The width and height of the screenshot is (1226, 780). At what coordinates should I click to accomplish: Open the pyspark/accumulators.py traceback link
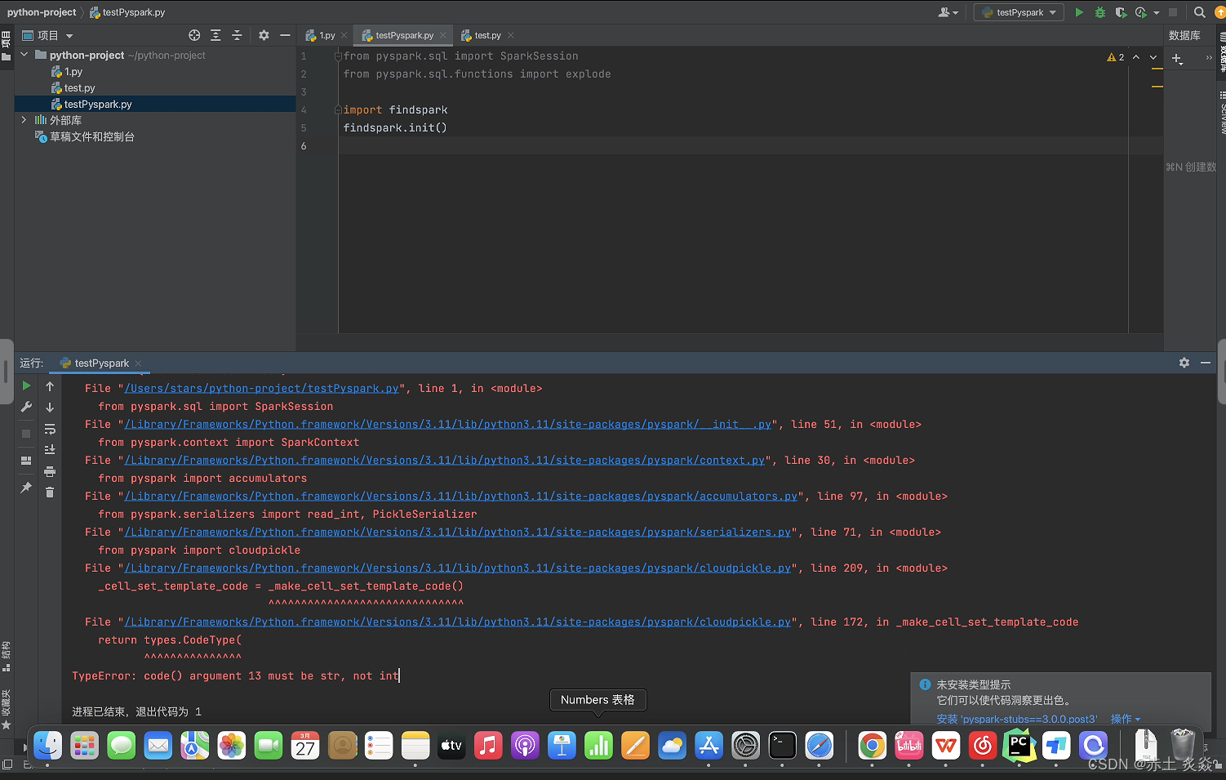coord(461,497)
